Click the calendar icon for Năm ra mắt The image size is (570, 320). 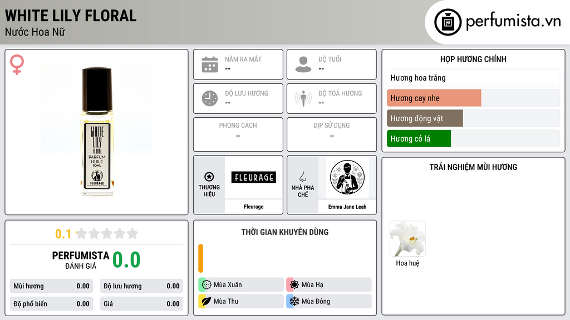210,64
